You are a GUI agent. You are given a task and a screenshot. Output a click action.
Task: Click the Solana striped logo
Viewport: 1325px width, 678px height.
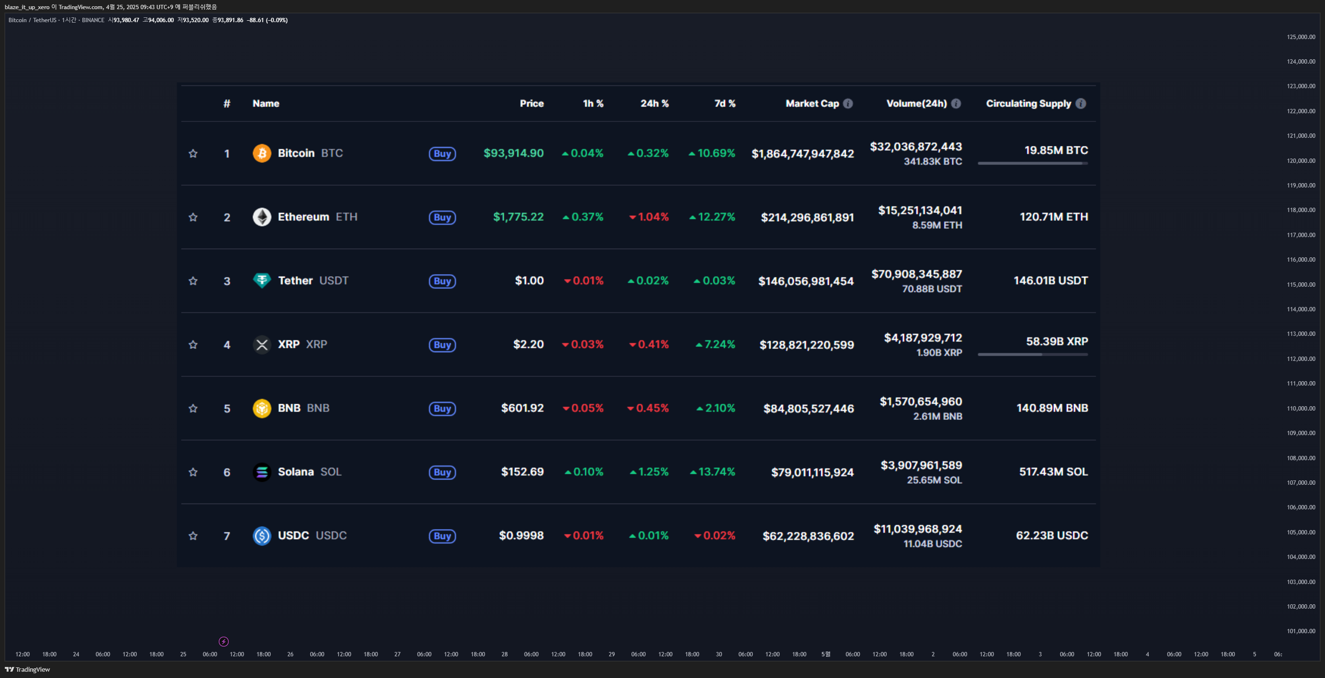262,472
